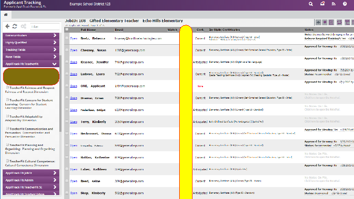Screen dimensions: 354x199
Task: Check TeacherFit Cultural Competence checkbox
Action: click(x=8, y=161)
